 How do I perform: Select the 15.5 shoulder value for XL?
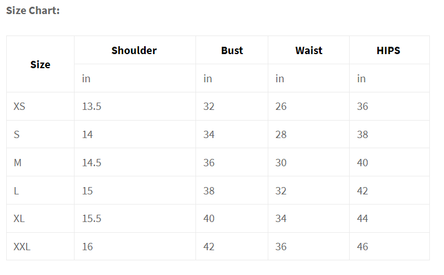(92, 218)
